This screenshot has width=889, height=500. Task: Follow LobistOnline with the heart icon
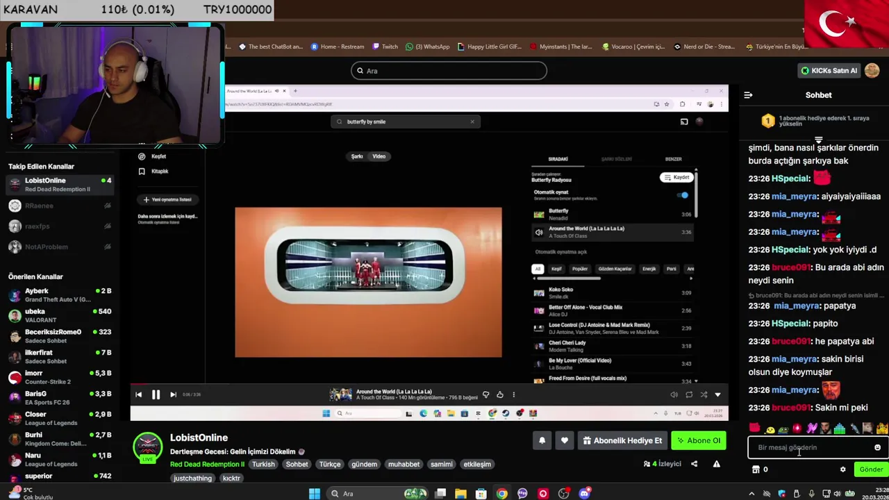564,440
